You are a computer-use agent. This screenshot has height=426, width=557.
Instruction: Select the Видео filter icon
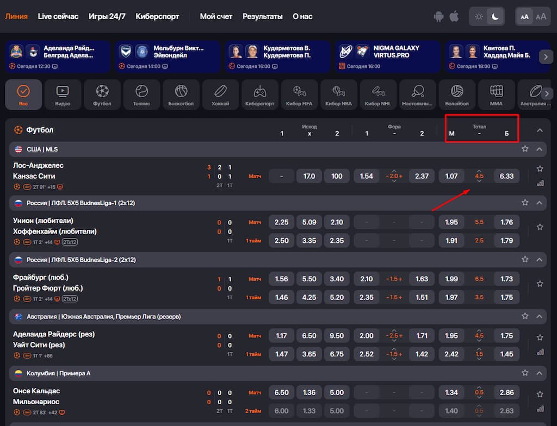click(63, 95)
